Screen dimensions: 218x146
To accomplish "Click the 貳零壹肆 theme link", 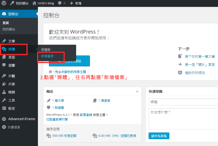I will click(86, 115).
